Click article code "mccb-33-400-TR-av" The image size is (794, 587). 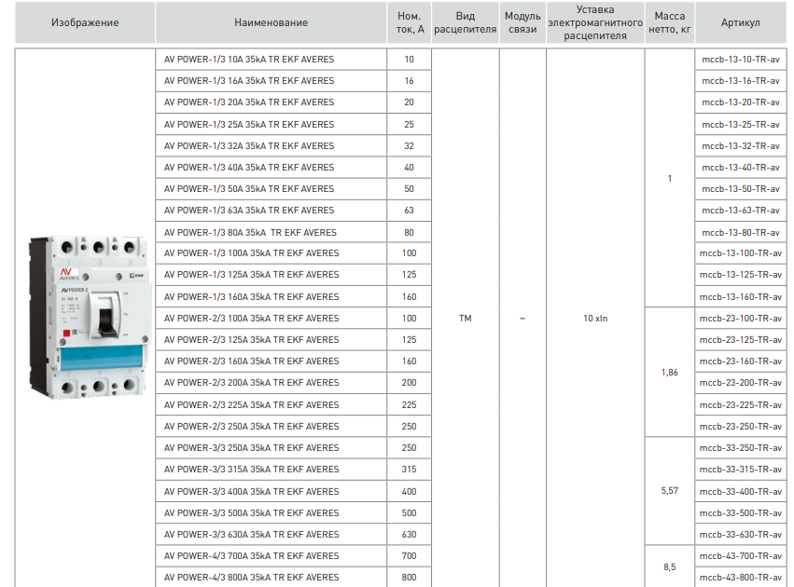(740, 491)
